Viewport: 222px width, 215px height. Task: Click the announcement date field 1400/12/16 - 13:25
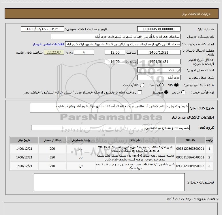click(42, 29)
